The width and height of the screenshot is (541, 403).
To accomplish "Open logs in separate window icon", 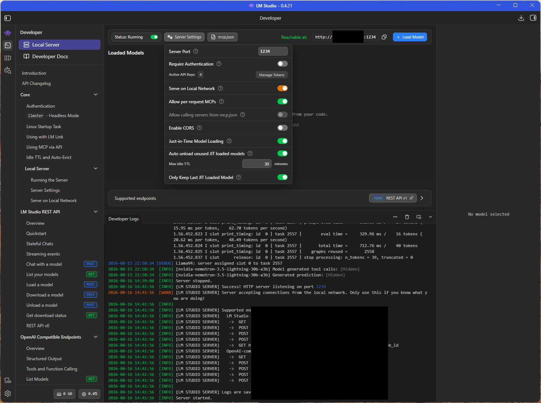I will point(419,217).
